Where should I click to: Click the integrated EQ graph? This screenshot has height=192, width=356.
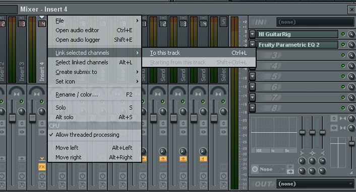[x=274, y=133]
